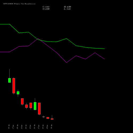Image resolution: width=133 pixels, height=133 pixels.
Task: Click the chart title text at top left
Action: pyautogui.click(x=19, y=4)
